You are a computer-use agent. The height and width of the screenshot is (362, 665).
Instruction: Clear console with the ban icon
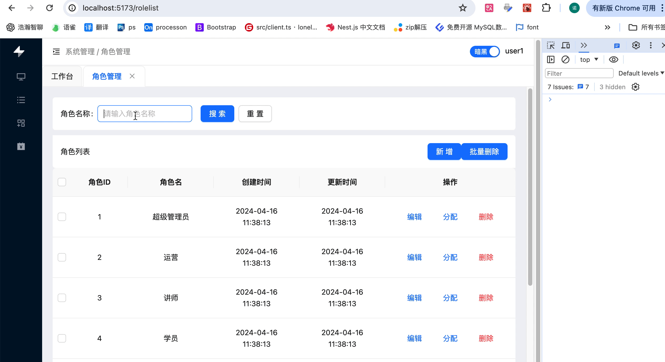point(565,59)
